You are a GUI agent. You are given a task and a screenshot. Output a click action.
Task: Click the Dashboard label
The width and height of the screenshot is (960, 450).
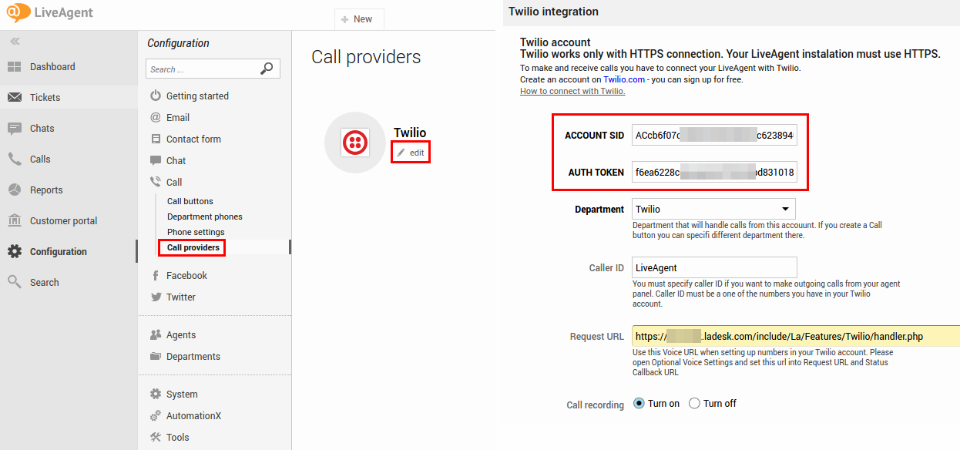pyautogui.click(x=52, y=67)
